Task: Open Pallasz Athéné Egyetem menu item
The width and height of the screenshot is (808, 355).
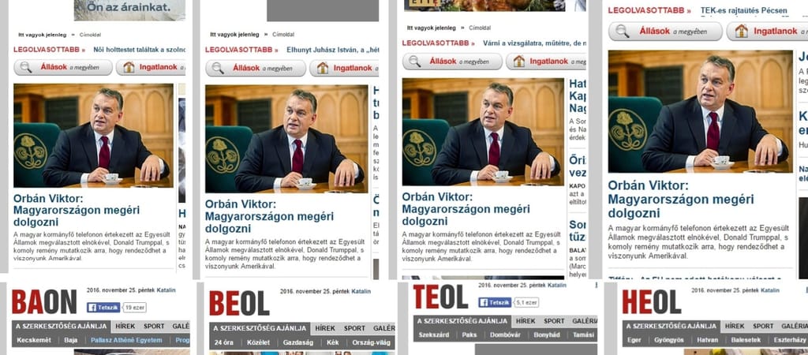Action: [x=126, y=340]
